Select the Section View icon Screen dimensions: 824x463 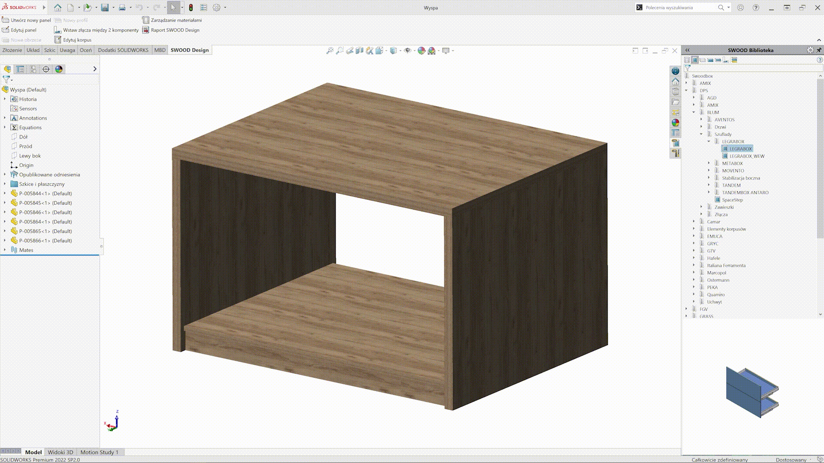360,51
